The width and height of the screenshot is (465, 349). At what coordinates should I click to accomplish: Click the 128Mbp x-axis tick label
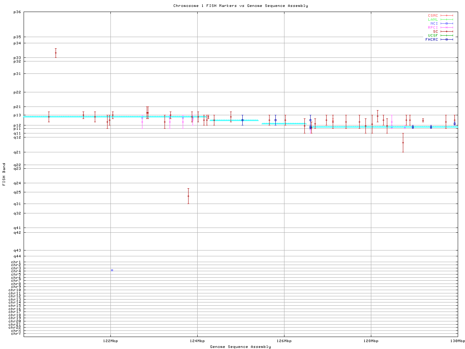[371, 341]
